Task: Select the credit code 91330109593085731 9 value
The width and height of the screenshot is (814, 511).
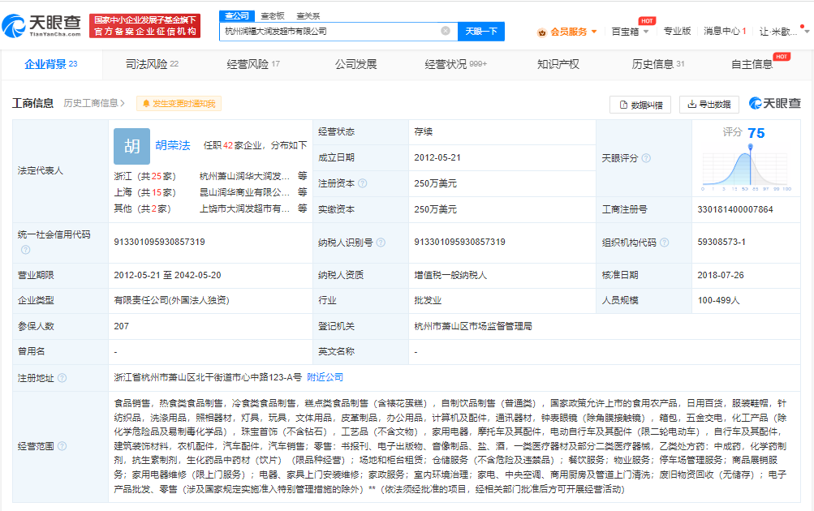Action: pos(159,242)
